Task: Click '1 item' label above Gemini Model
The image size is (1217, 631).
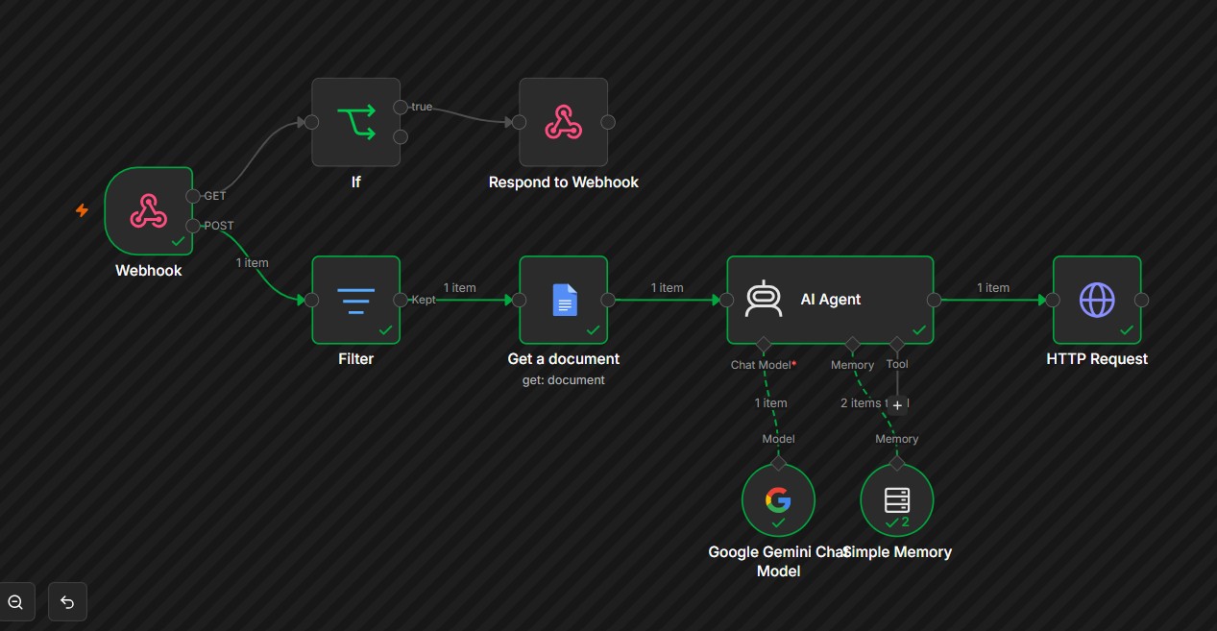Action: click(770, 403)
